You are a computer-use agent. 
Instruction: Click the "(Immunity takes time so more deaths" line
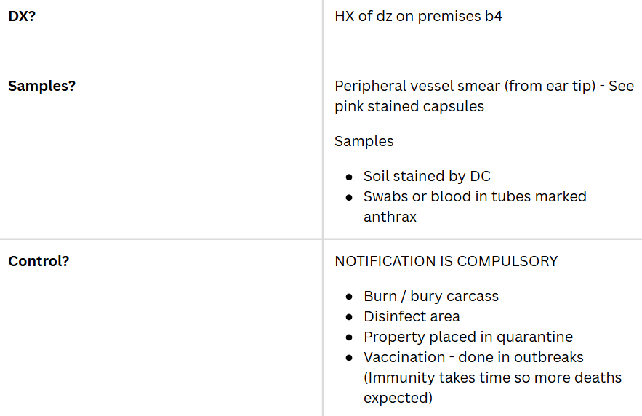[x=492, y=377]
